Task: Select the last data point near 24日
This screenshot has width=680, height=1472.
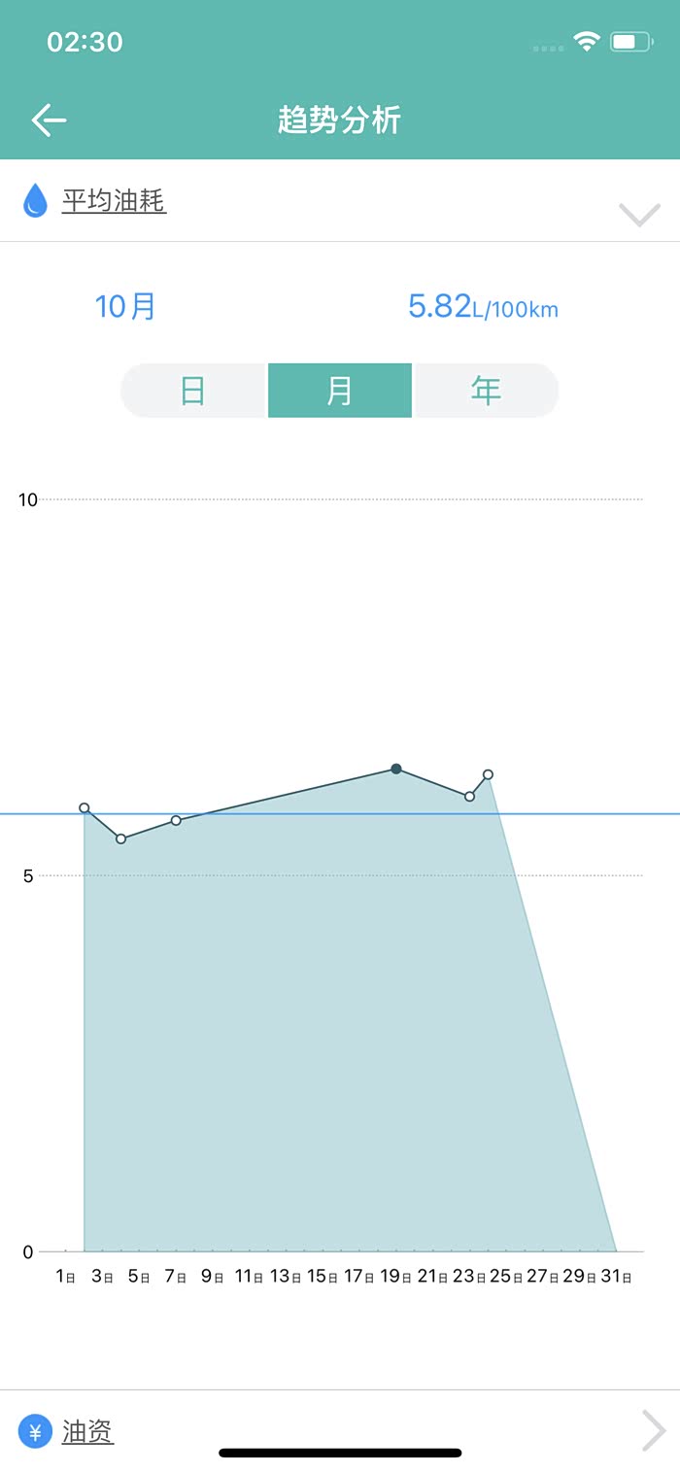Action: (x=488, y=774)
